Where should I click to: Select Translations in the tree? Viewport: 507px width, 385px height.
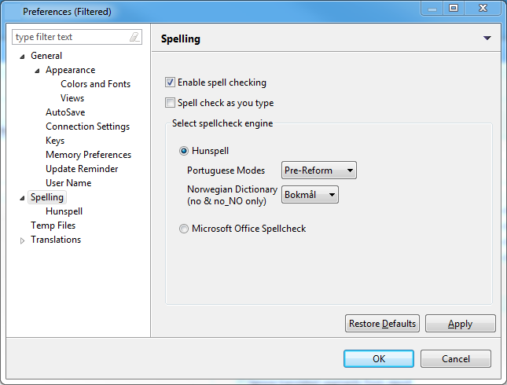[56, 240]
